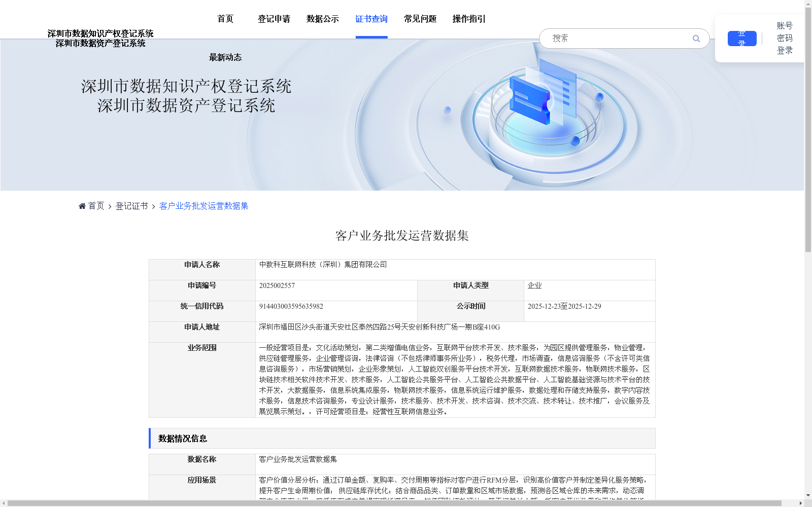This screenshot has height=507, width=812.
Task: Go to 首页 in the breadcrumb
Action: tap(96, 206)
